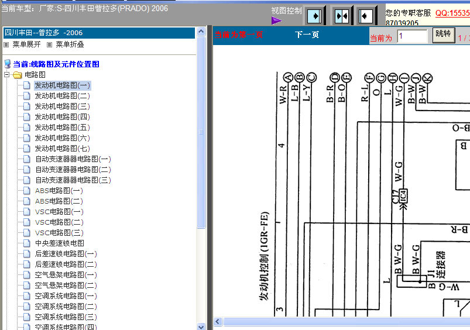Open 当前:线路图及元件位置图 heading link
The image size is (470, 330).
(56, 64)
